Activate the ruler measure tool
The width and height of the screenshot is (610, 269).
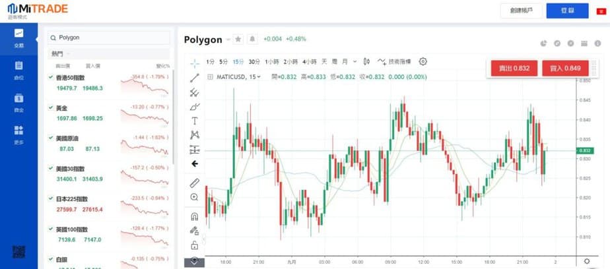pos(194,183)
